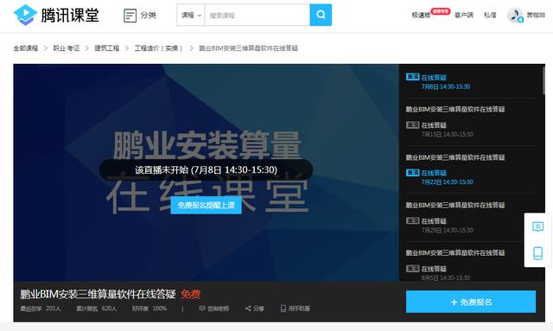Viewport: 553px width, 331px height.
Task: Open 私信 messages in header
Action: click(490, 16)
